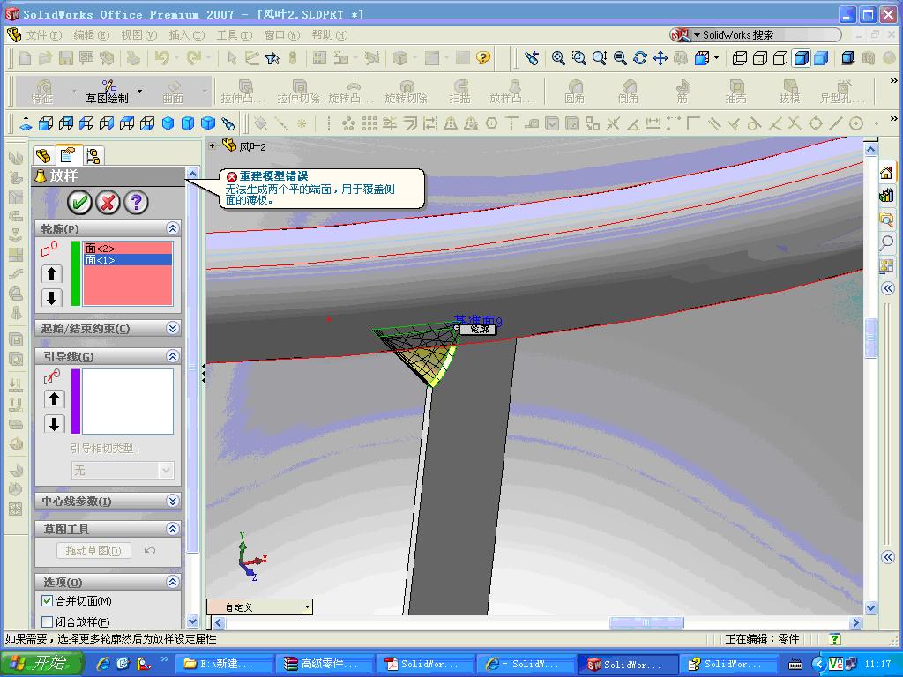The width and height of the screenshot is (903, 677).
Task: Open 文件(F) menu
Action: (x=43, y=35)
